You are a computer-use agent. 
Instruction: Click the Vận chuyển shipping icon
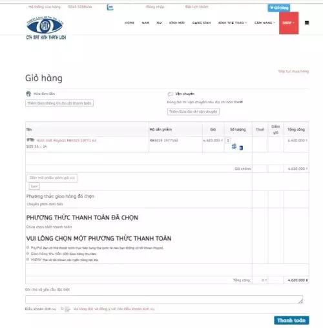coord(171,94)
